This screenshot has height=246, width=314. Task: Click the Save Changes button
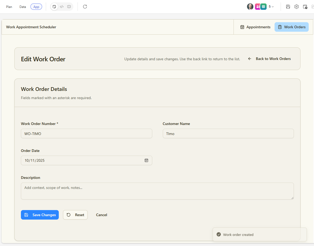pyautogui.click(x=40, y=215)
